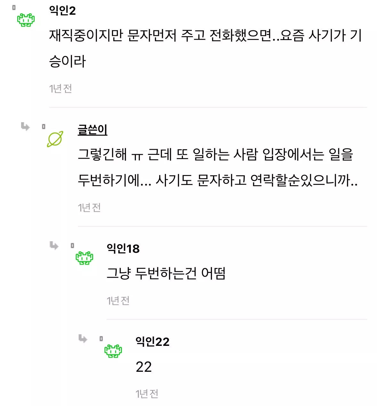Click 익인2's green monster avatar

(26, 20)
